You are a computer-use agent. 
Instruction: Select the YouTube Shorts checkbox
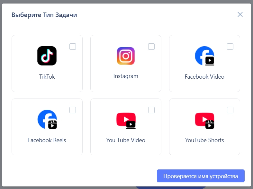tap(230, 110)
